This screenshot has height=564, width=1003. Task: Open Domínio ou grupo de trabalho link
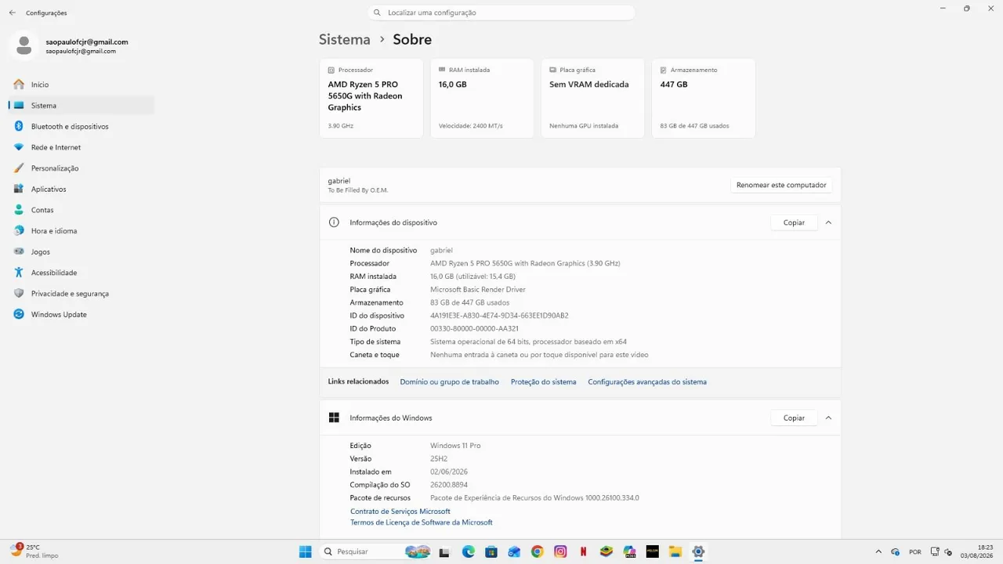click(x=449, y=381)
